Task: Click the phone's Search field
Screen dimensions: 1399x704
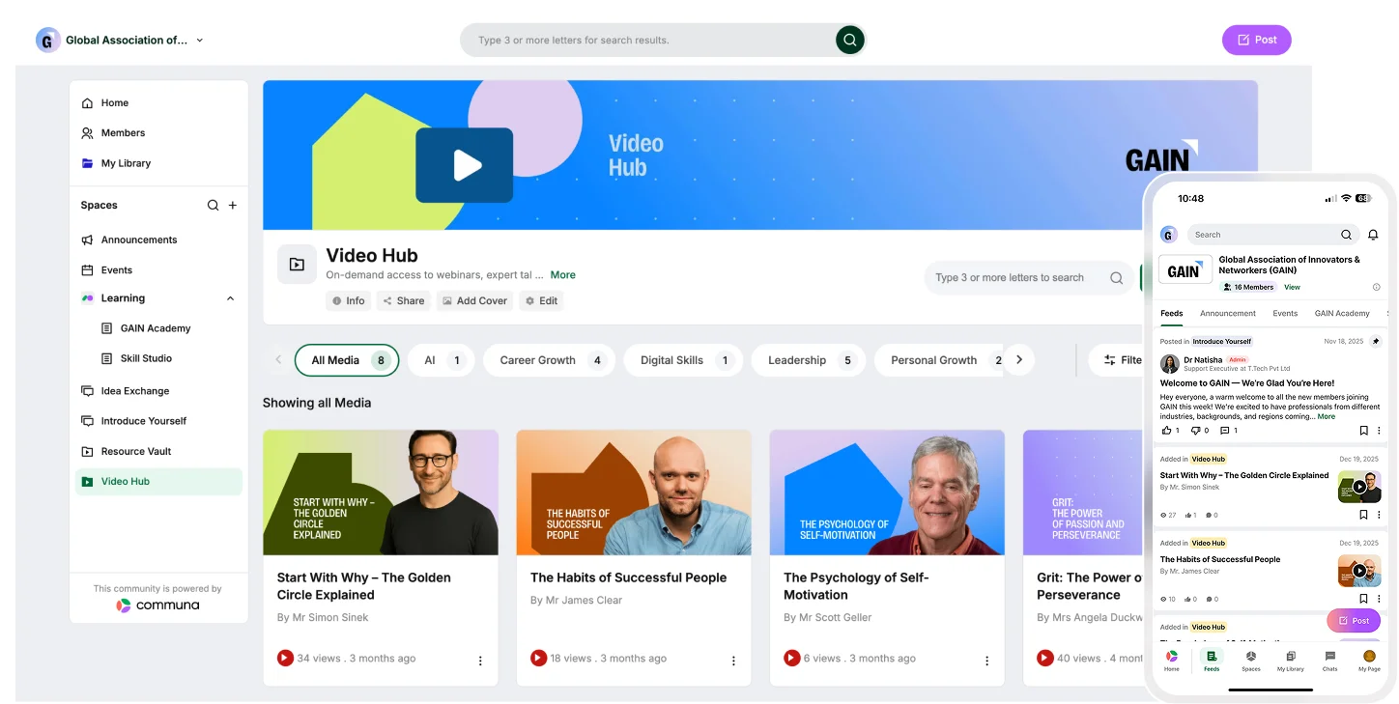Action: (1272, 235)
